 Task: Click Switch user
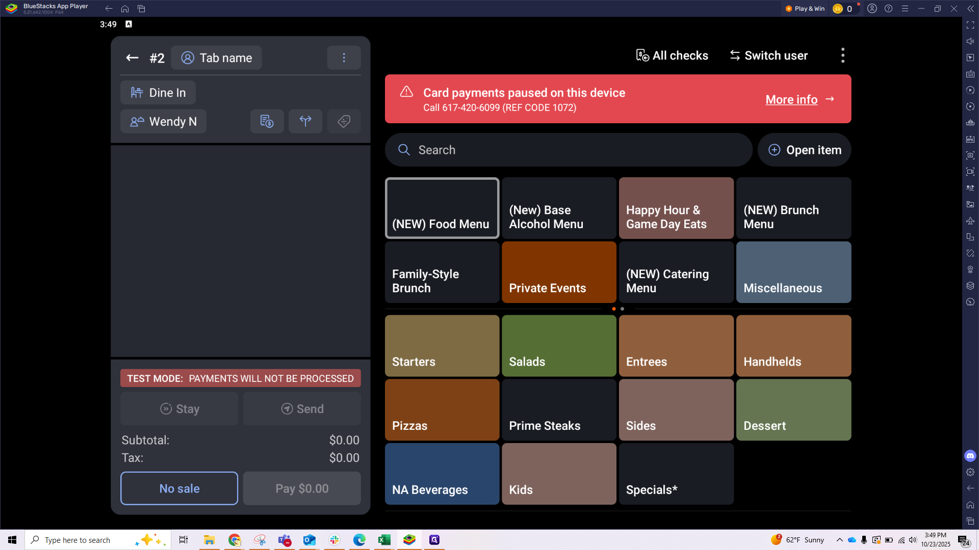[x=768, y=56]
